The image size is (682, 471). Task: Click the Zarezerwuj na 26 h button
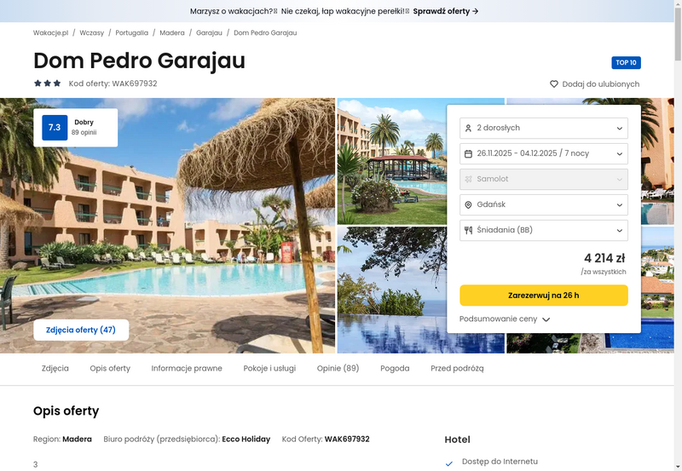(544, 296)
